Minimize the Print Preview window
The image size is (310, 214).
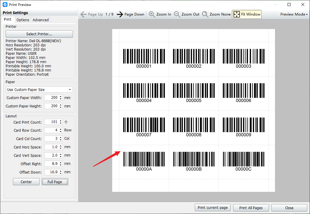coord(276,4)
